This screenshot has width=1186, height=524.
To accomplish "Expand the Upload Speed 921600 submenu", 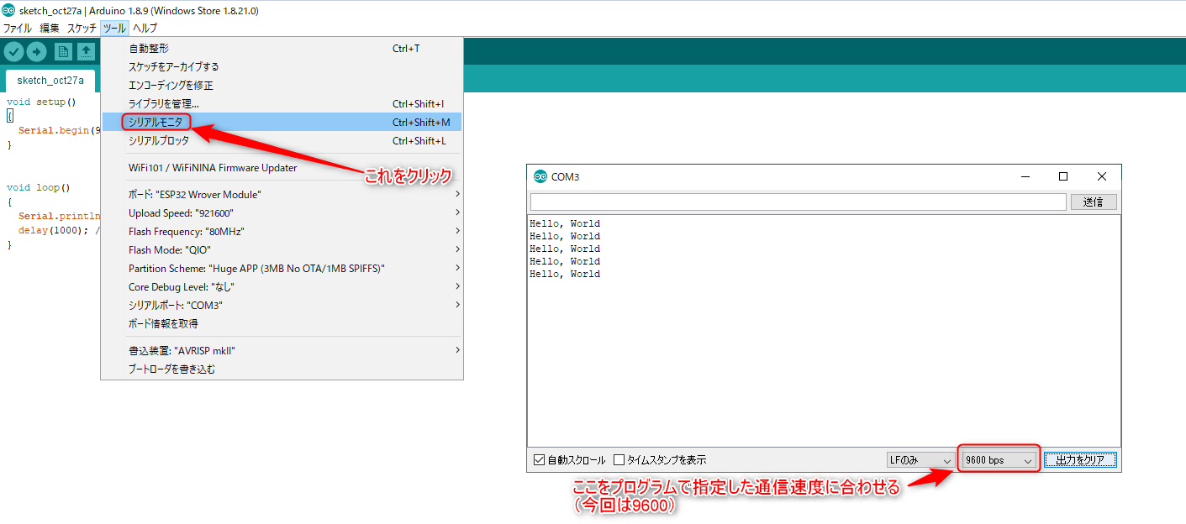I will (282, 212).
